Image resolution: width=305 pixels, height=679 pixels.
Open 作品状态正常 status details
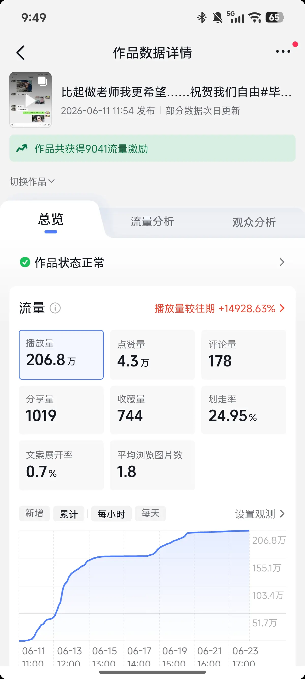tap(152, 262)
